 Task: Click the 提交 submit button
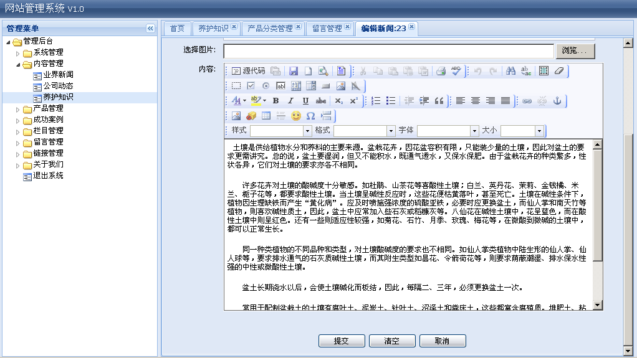(x=341, y=341)
